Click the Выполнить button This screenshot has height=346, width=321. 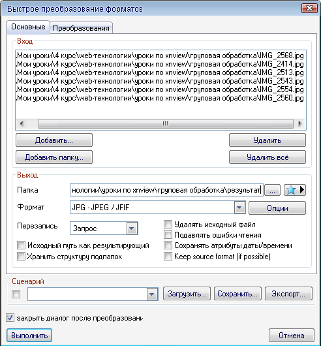click(x=29, y=335)
